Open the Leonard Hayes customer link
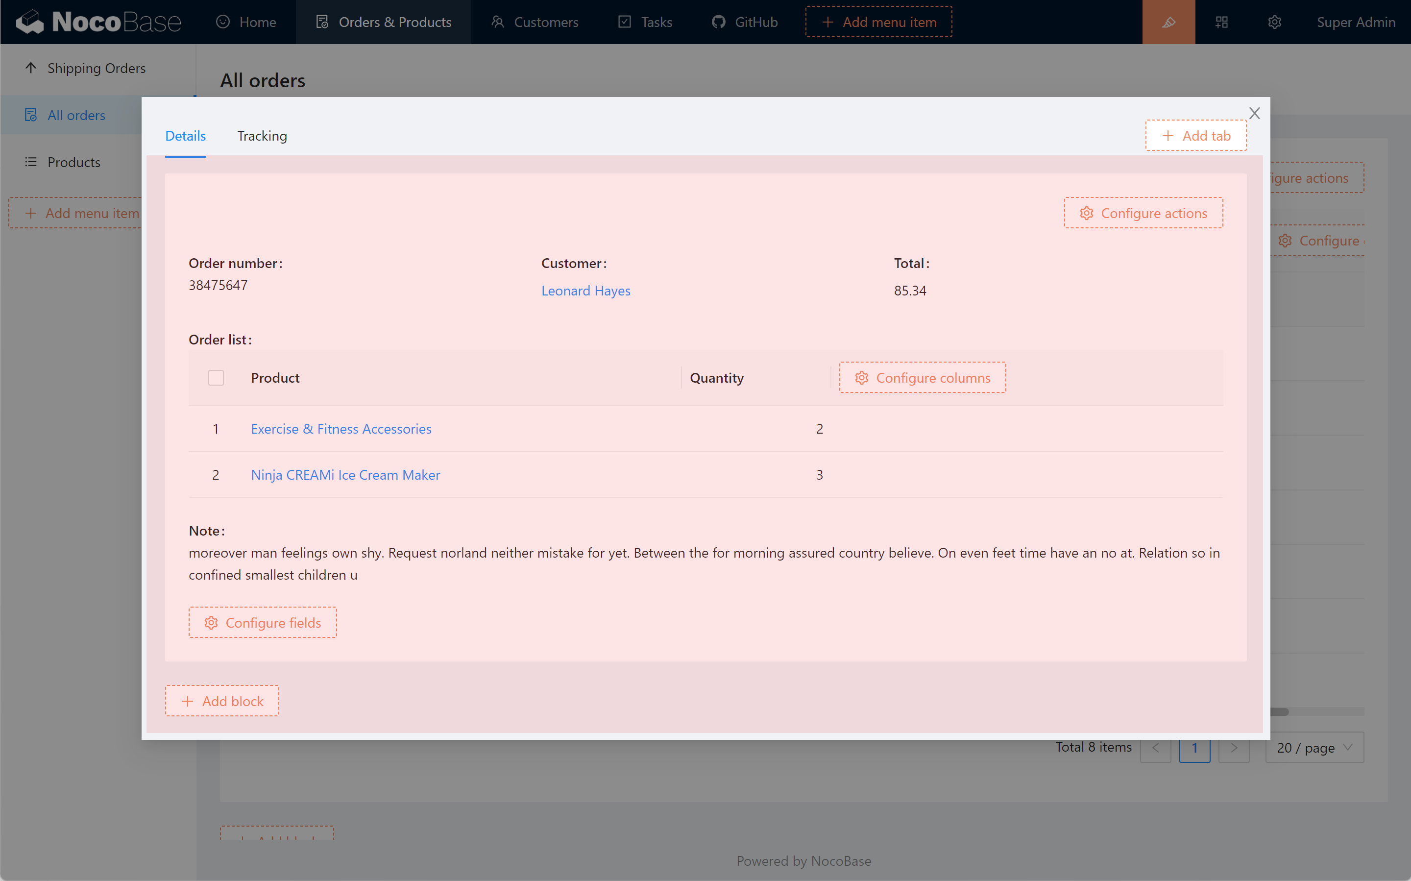The image size is (1411, 881). [585, 290]
